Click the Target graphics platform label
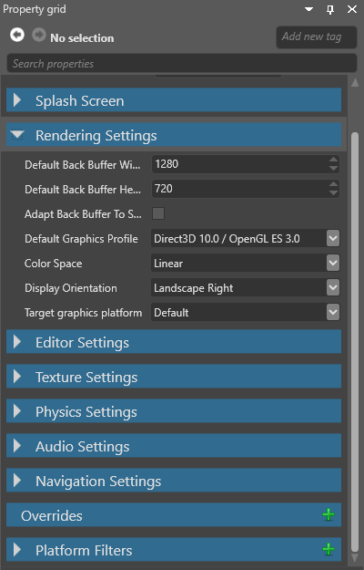364x570 pixels. pos(83,313)
